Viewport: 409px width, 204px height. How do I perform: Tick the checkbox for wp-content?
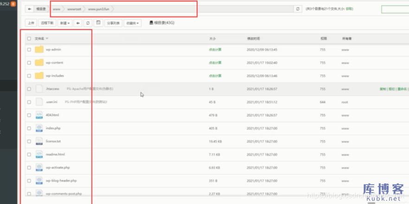pyautogui.click(x=29, y=63)
